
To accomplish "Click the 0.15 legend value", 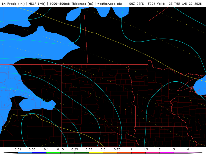I will pyautogui.click(x=61, y=149).
